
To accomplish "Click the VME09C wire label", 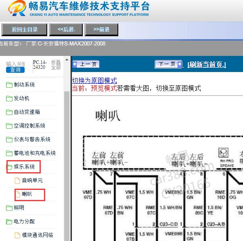I will click(174, 192).
